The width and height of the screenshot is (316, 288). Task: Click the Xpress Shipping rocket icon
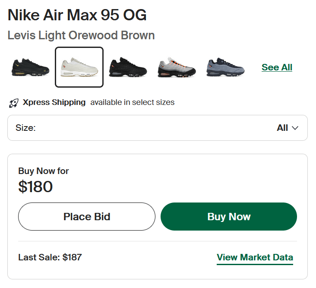click(13, 103)
